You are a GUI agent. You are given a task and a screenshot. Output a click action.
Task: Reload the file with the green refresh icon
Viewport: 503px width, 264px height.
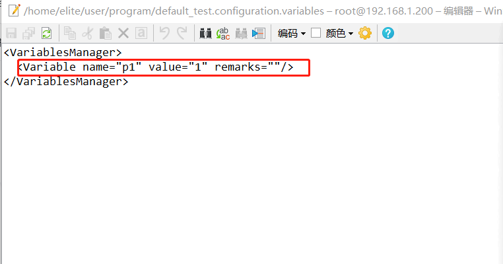coord(46,33)
